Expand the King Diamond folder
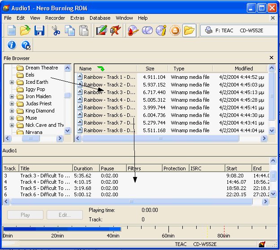280x250 pixels. (12, 111)
